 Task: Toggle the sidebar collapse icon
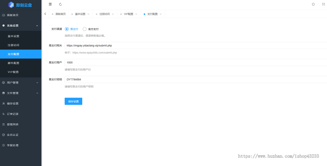click(x=50, y=4)
